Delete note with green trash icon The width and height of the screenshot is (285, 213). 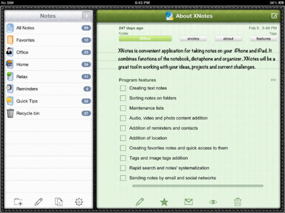click(x=237, y=202)
